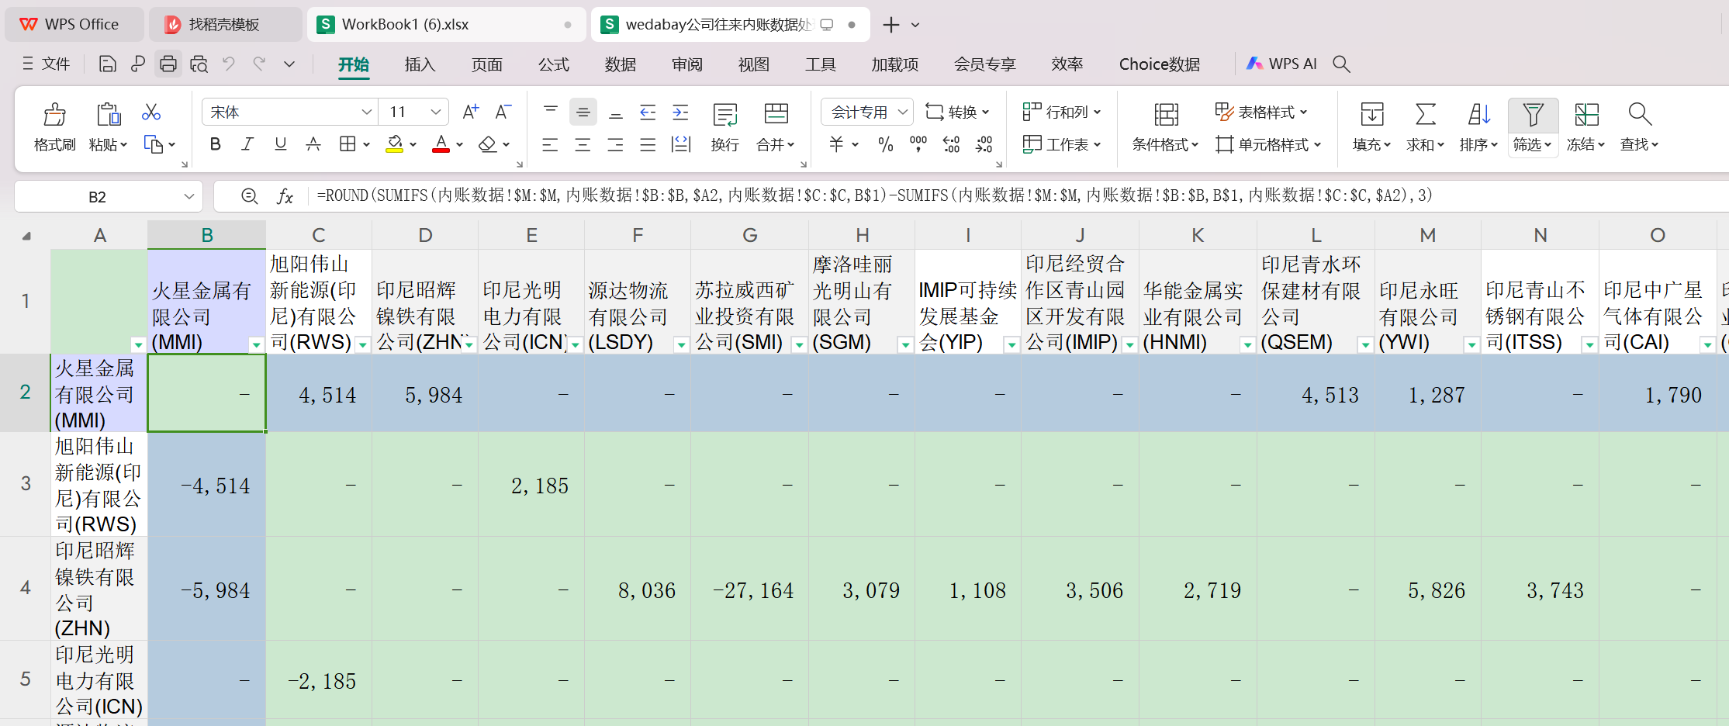The height and width of the screenshot is (726, 1729).
Task: Toggle Italic formatting
Action: [247, 144]
